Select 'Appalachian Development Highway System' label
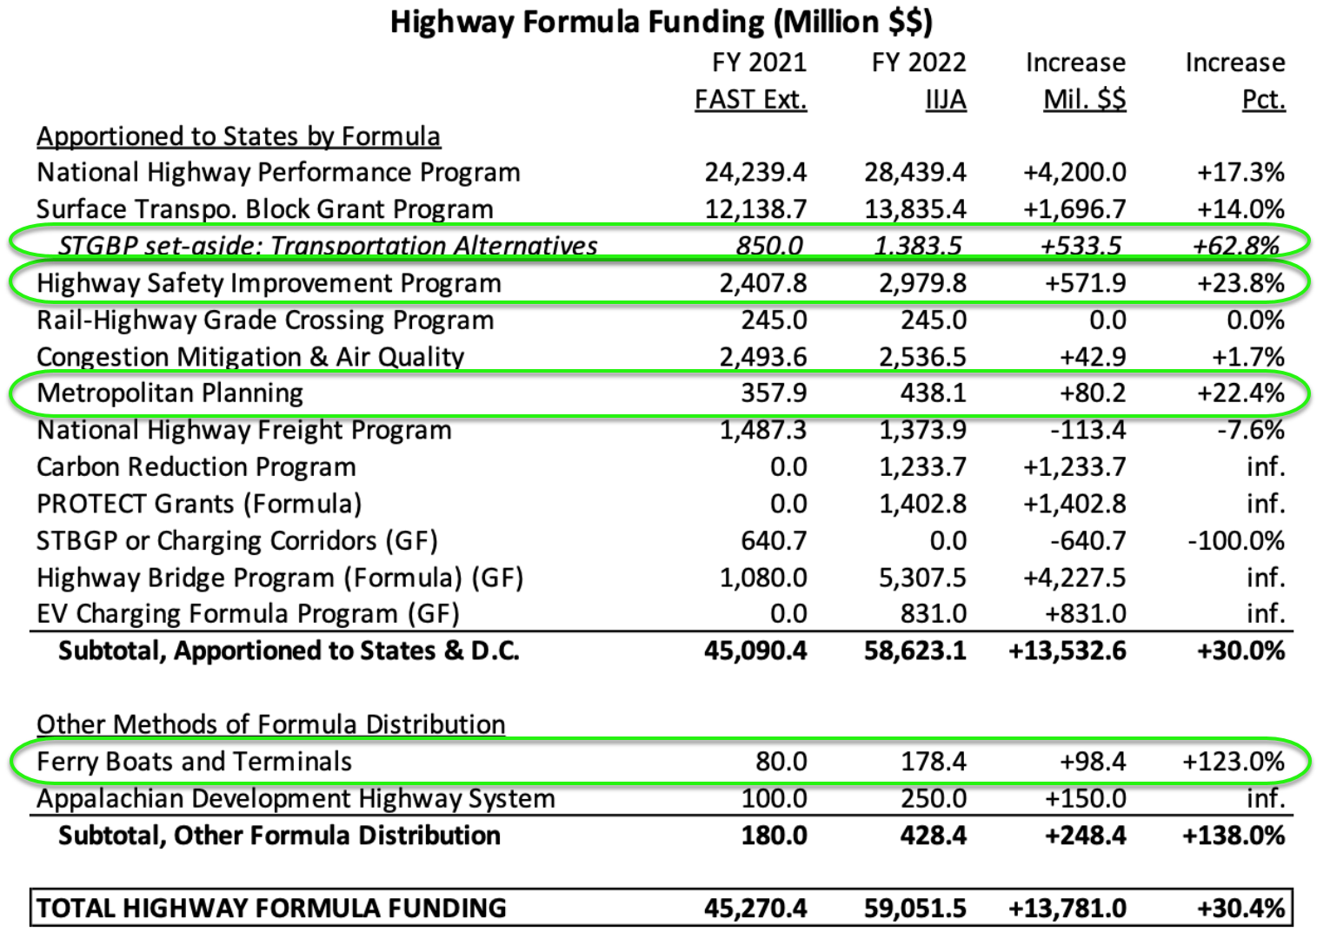Viewport: 1330px width, 938px height. (x=296, y=798)
